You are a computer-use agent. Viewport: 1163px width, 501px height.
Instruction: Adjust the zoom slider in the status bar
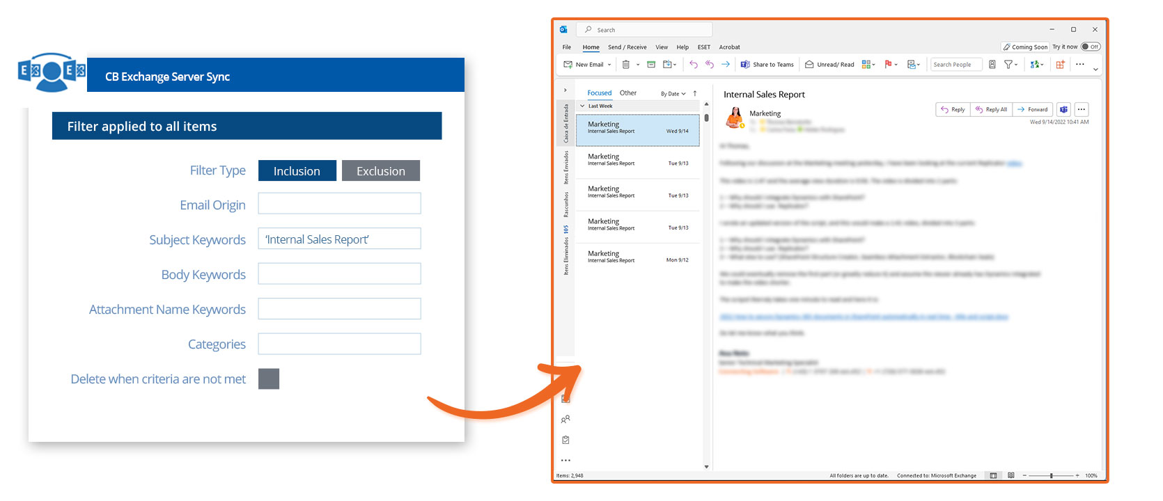pos(1052,476)
